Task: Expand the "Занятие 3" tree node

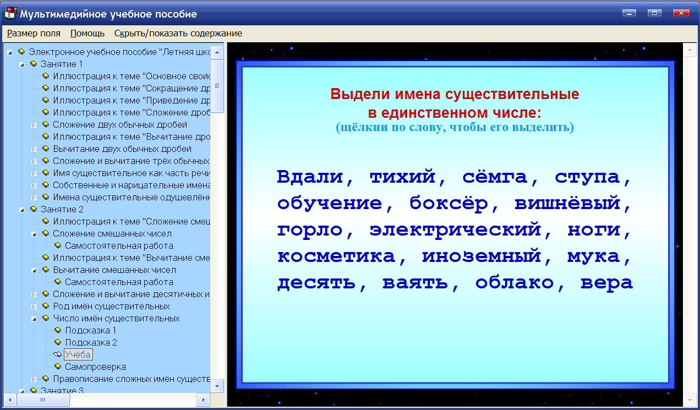Action: point(23,390)
